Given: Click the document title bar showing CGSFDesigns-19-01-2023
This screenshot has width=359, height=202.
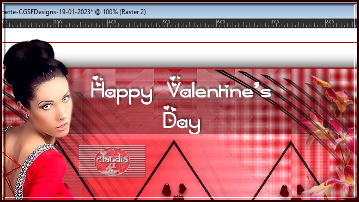Looking at the screenshot, I should click(x=179, y=12).
